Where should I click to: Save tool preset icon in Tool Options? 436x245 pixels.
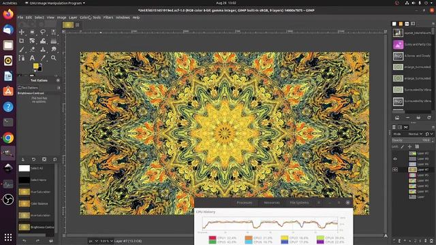pos(22,159)
